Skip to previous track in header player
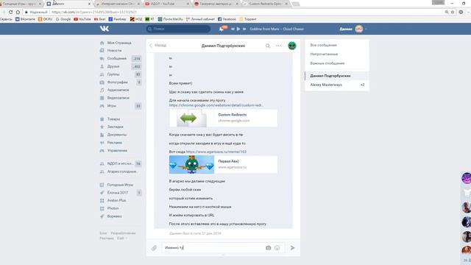Image resolution: width=471 pixels, height=265 pixels. click(233, 29)
